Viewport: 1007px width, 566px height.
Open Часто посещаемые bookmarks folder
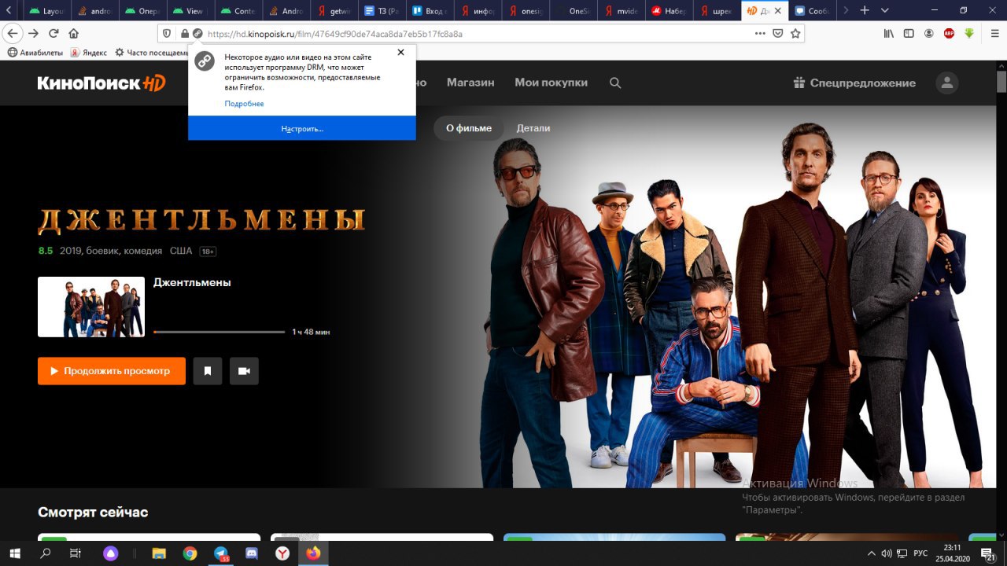[152, 53]
